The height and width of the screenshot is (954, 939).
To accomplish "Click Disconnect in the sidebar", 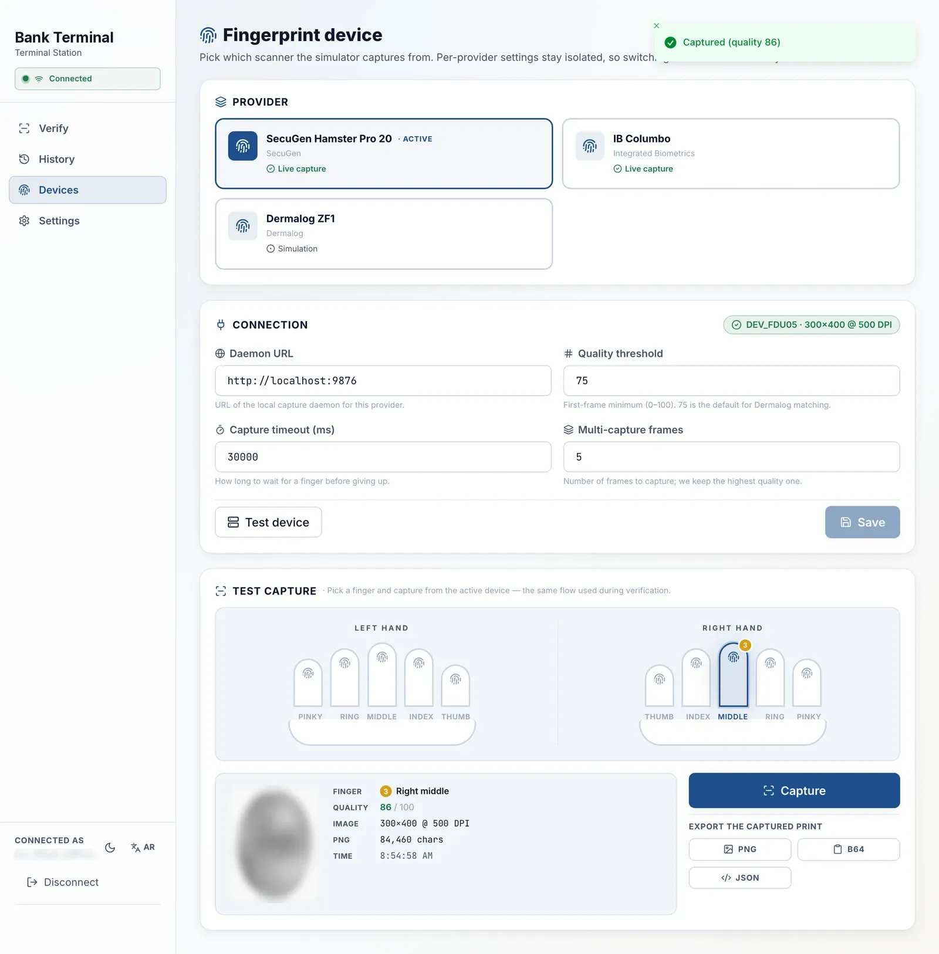I will (63, 882).
